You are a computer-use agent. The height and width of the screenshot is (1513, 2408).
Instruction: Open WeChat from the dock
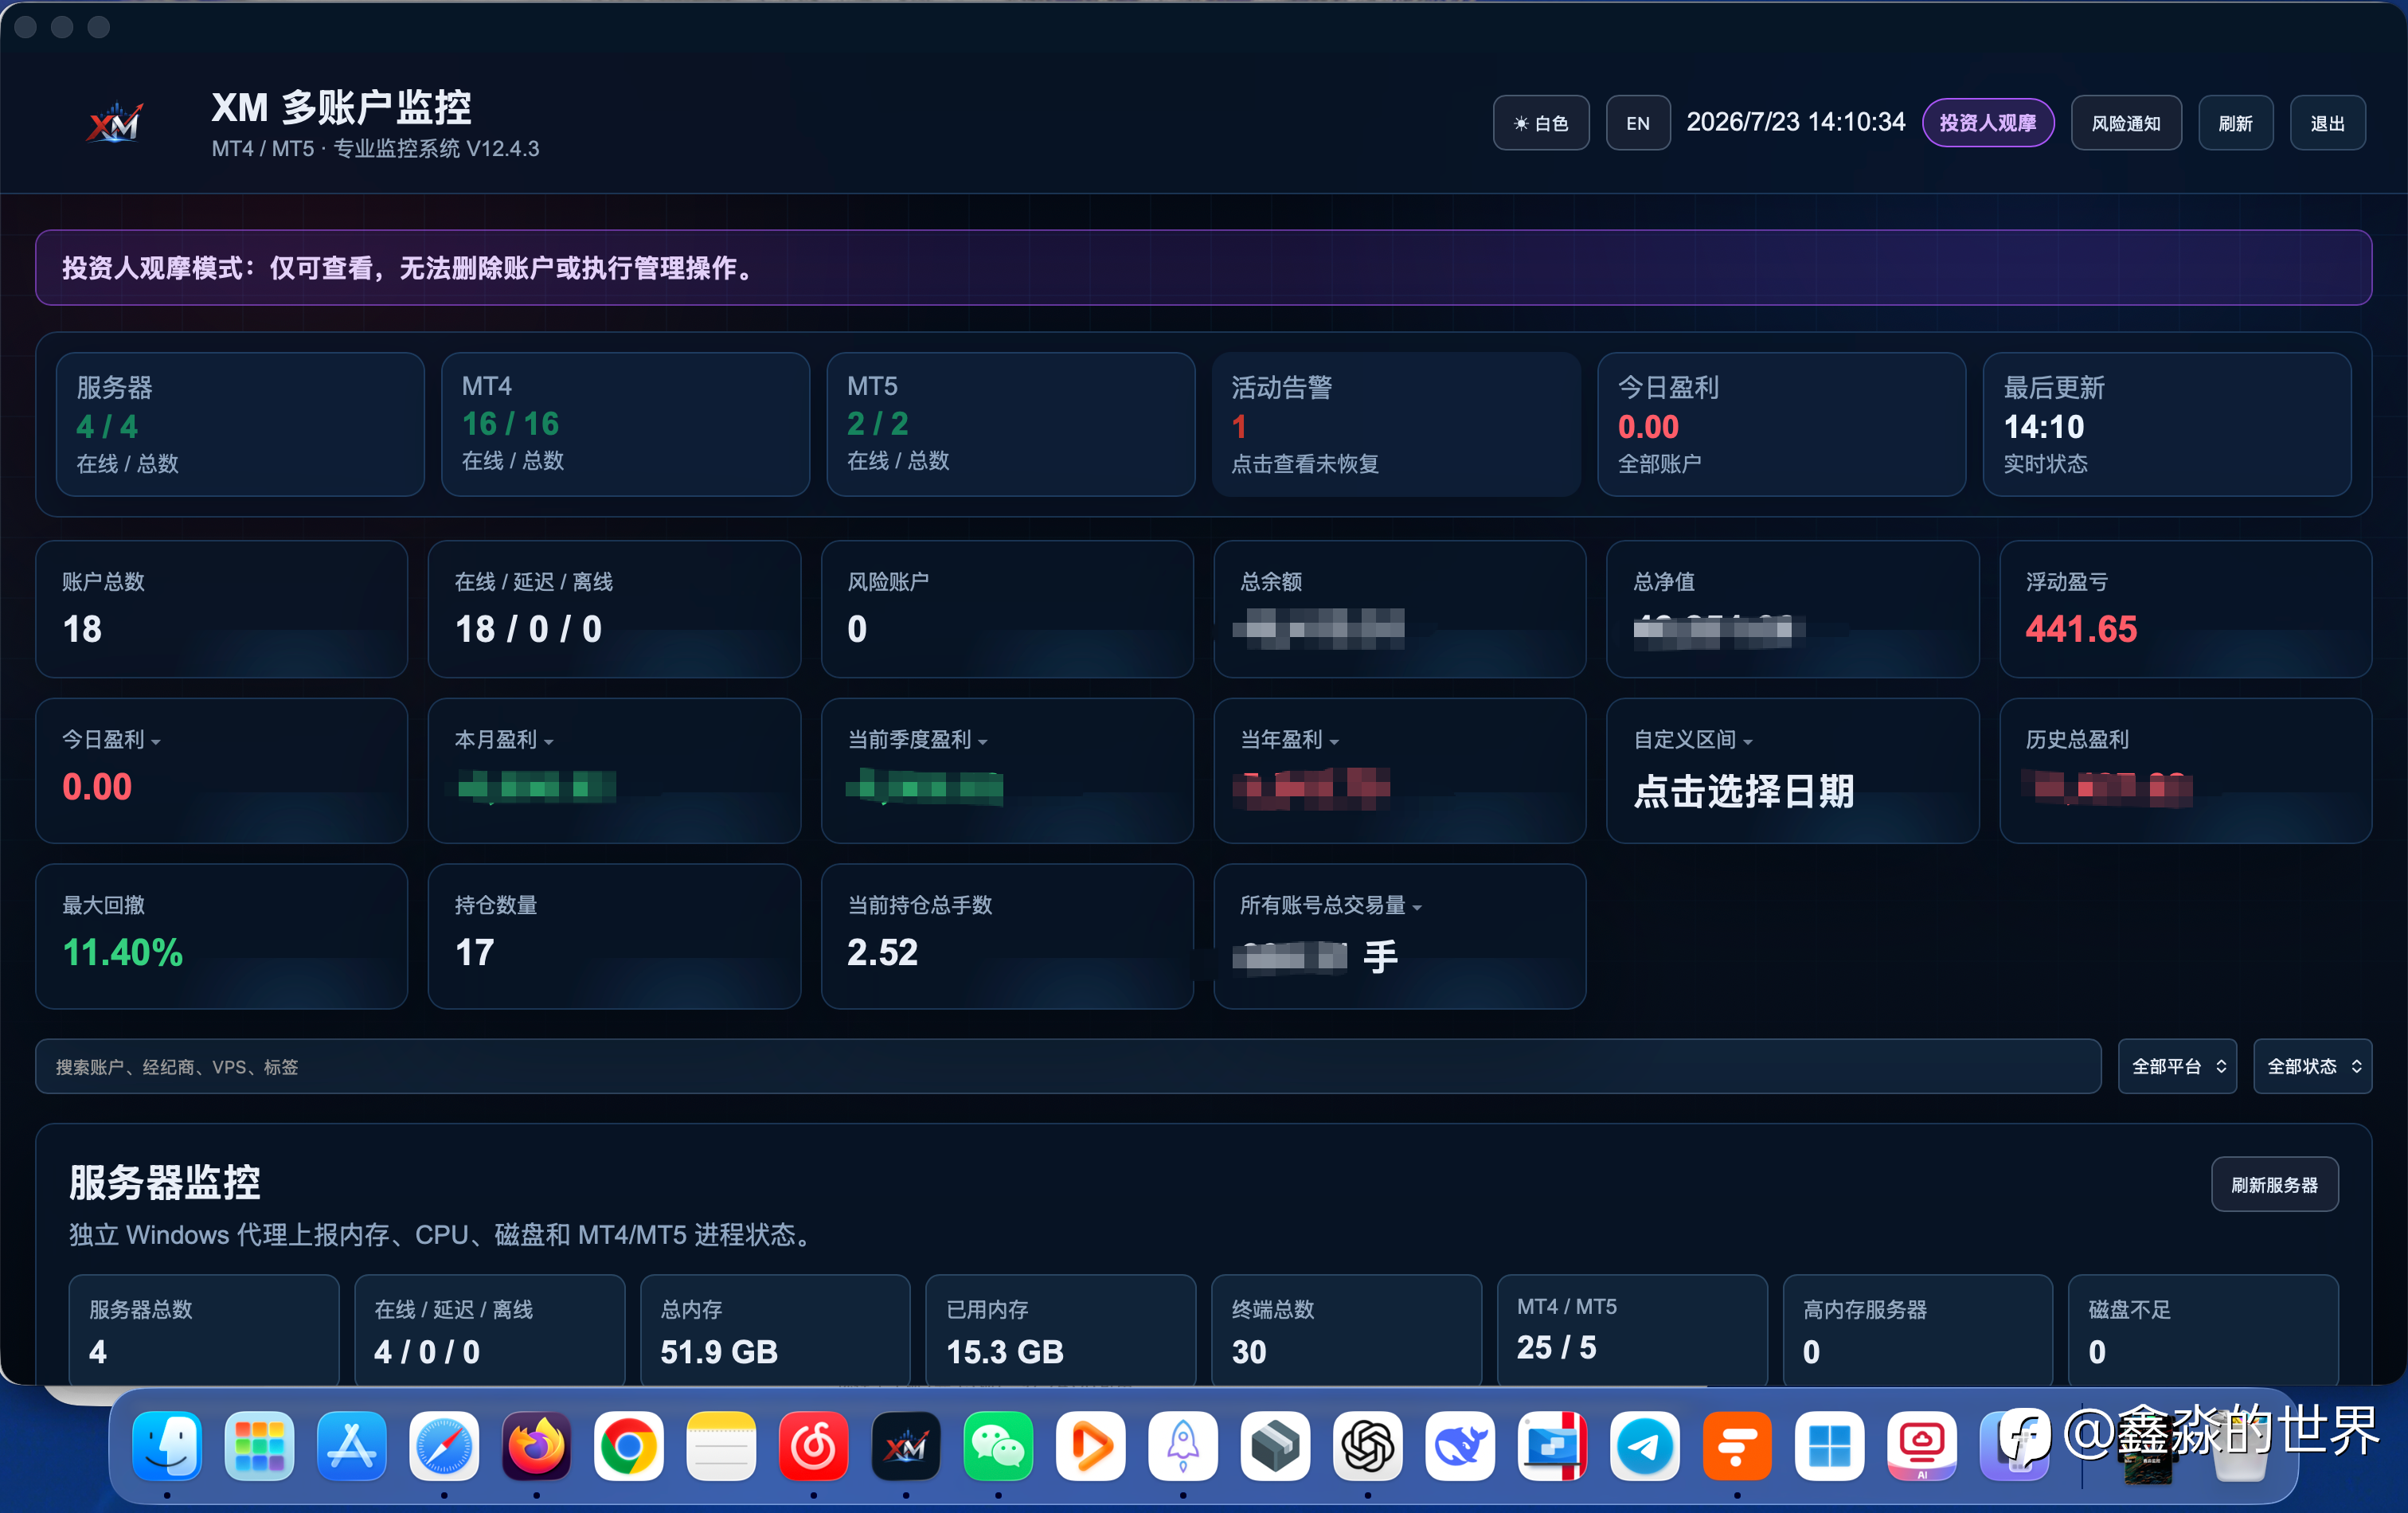pyautogui.click(x=998, y=1445)
